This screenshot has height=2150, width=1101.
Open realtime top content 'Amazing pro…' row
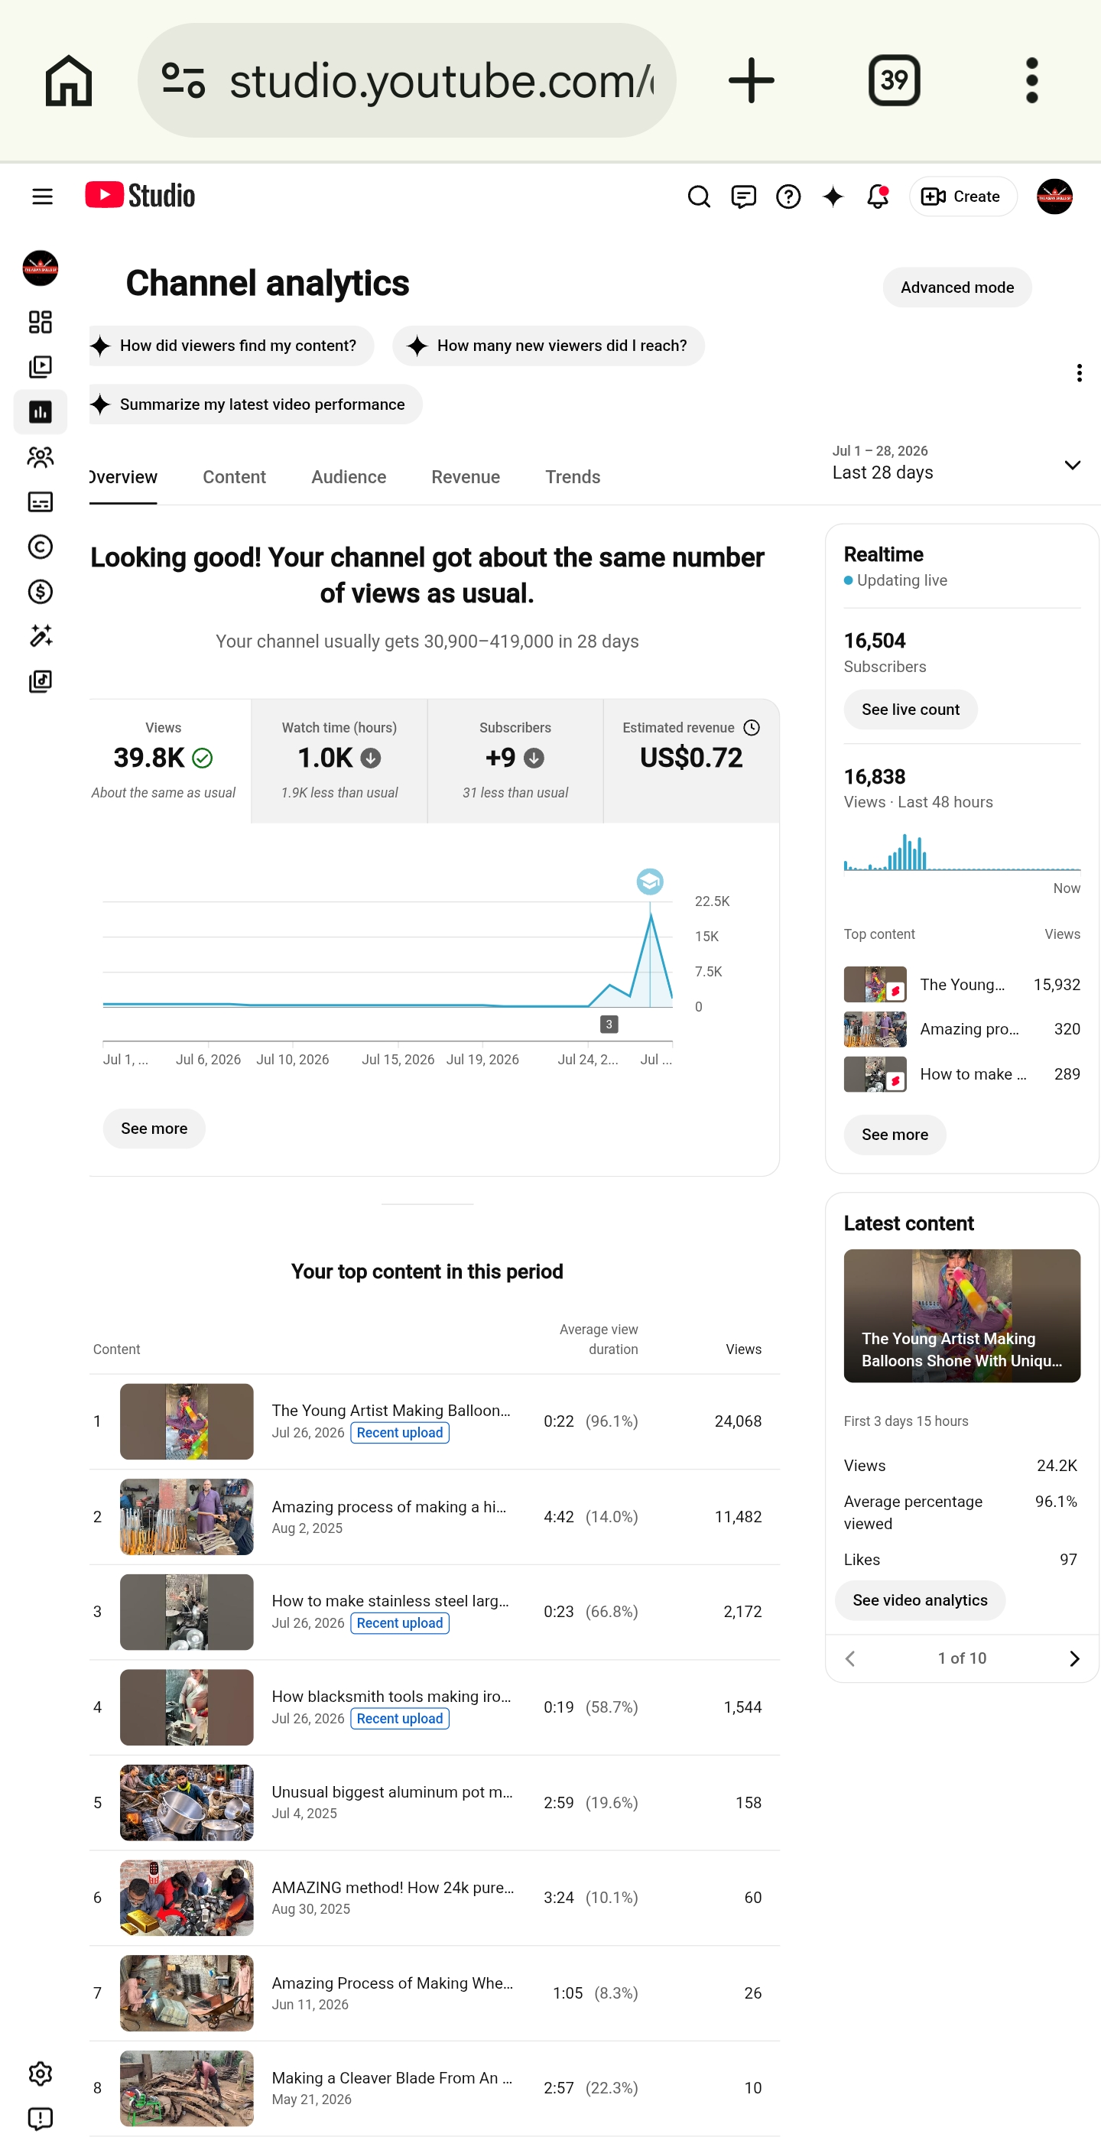962,1029
